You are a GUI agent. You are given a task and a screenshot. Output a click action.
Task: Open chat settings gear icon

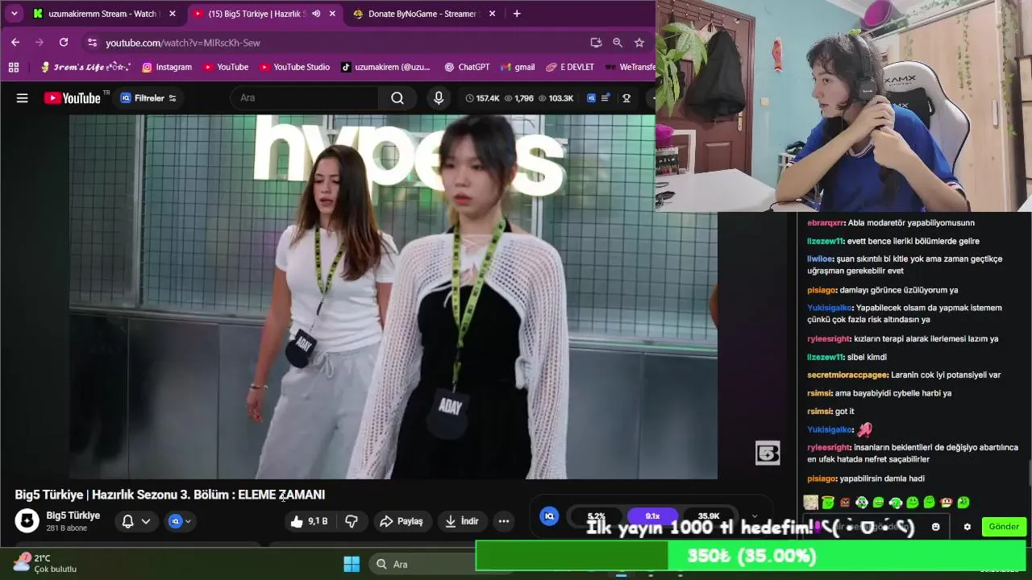click(x=967, y=527)
